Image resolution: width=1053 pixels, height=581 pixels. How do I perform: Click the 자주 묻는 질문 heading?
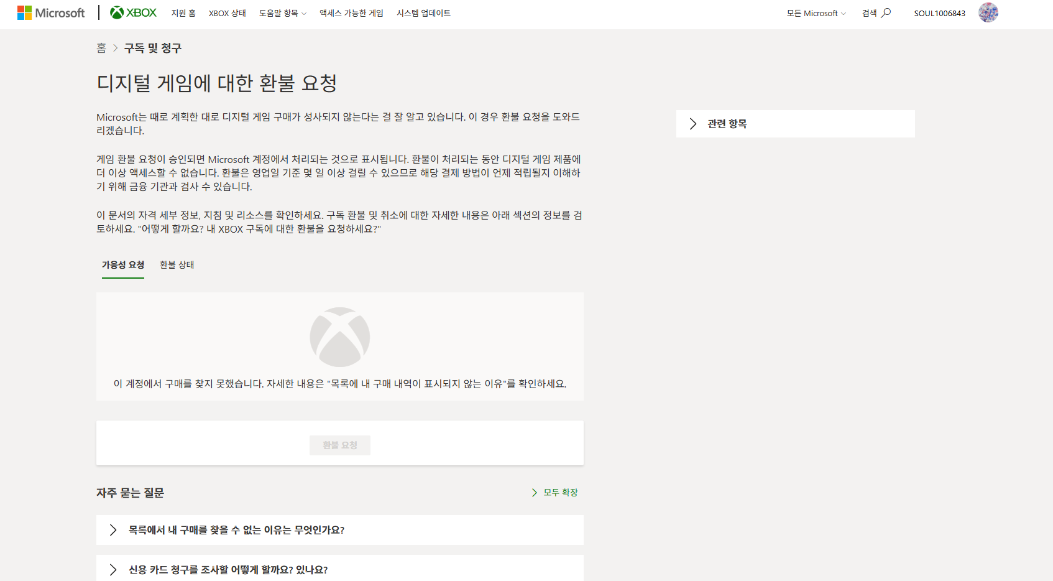131,493
